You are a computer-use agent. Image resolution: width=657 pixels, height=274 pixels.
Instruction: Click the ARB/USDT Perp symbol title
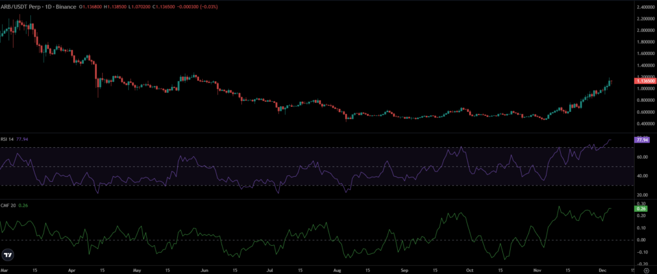pos(20,6)
